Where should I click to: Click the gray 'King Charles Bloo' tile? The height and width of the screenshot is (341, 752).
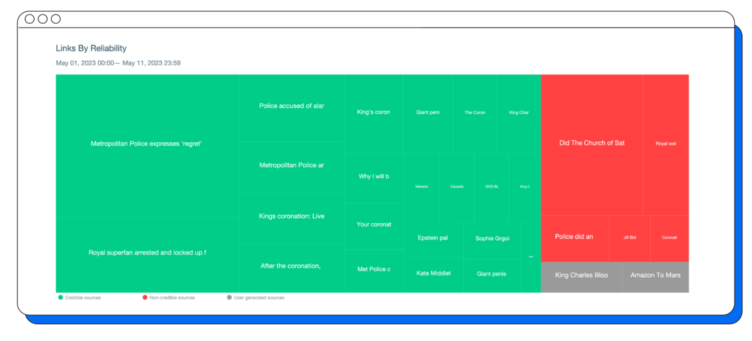[x=581, y=275]
